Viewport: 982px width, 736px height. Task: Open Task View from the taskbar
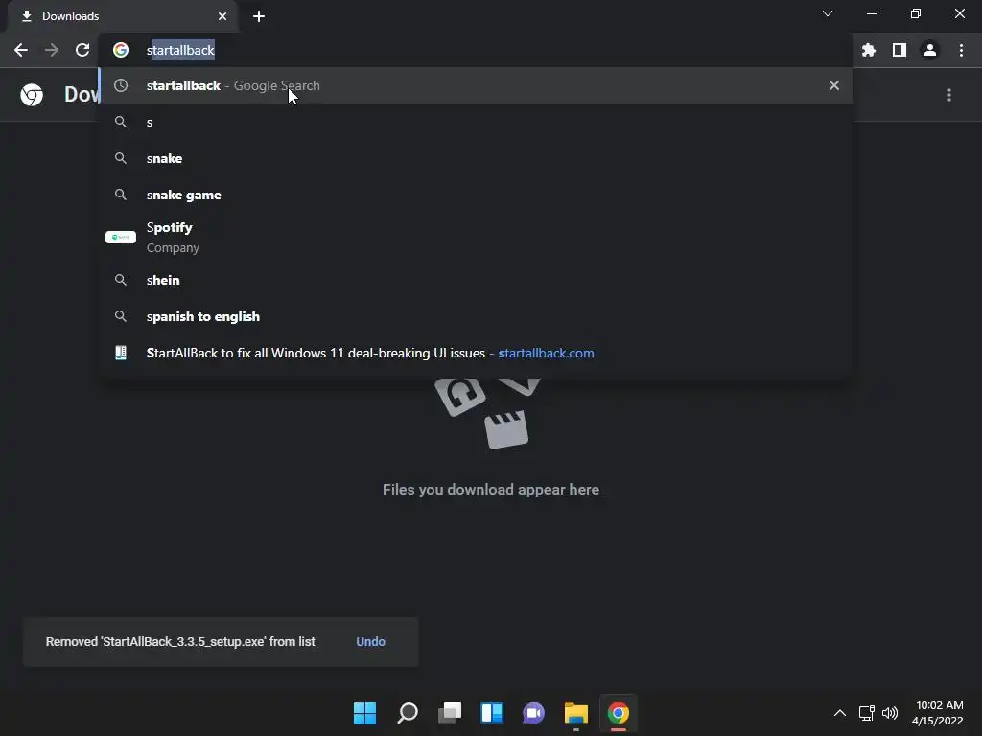(x=450, y=713)
